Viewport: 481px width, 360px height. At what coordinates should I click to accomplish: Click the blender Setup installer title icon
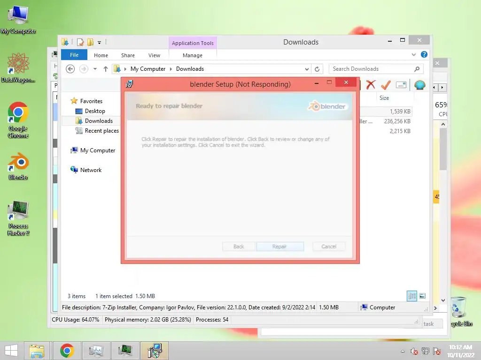coord(130,84)
